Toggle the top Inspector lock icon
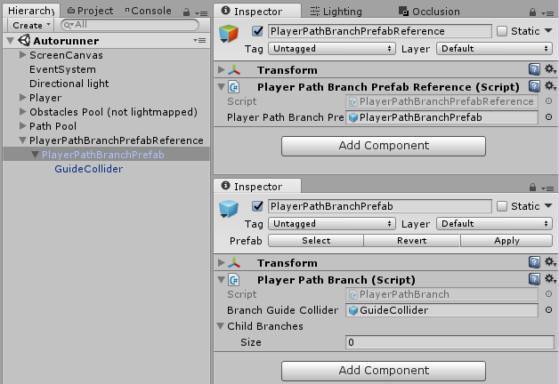This screenshot has height=384, width=559. [532, 12]
